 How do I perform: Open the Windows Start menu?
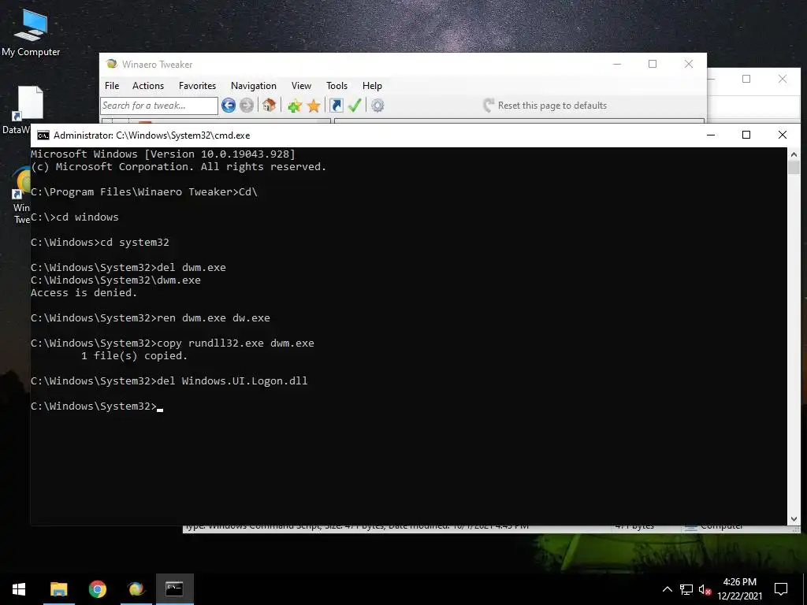point(19,589)
